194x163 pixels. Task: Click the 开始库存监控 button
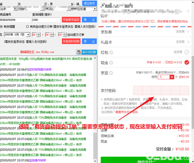click(x=71, y=20)
